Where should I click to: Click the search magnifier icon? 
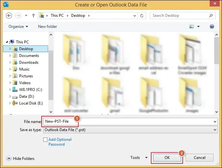(x=211, y=16)
